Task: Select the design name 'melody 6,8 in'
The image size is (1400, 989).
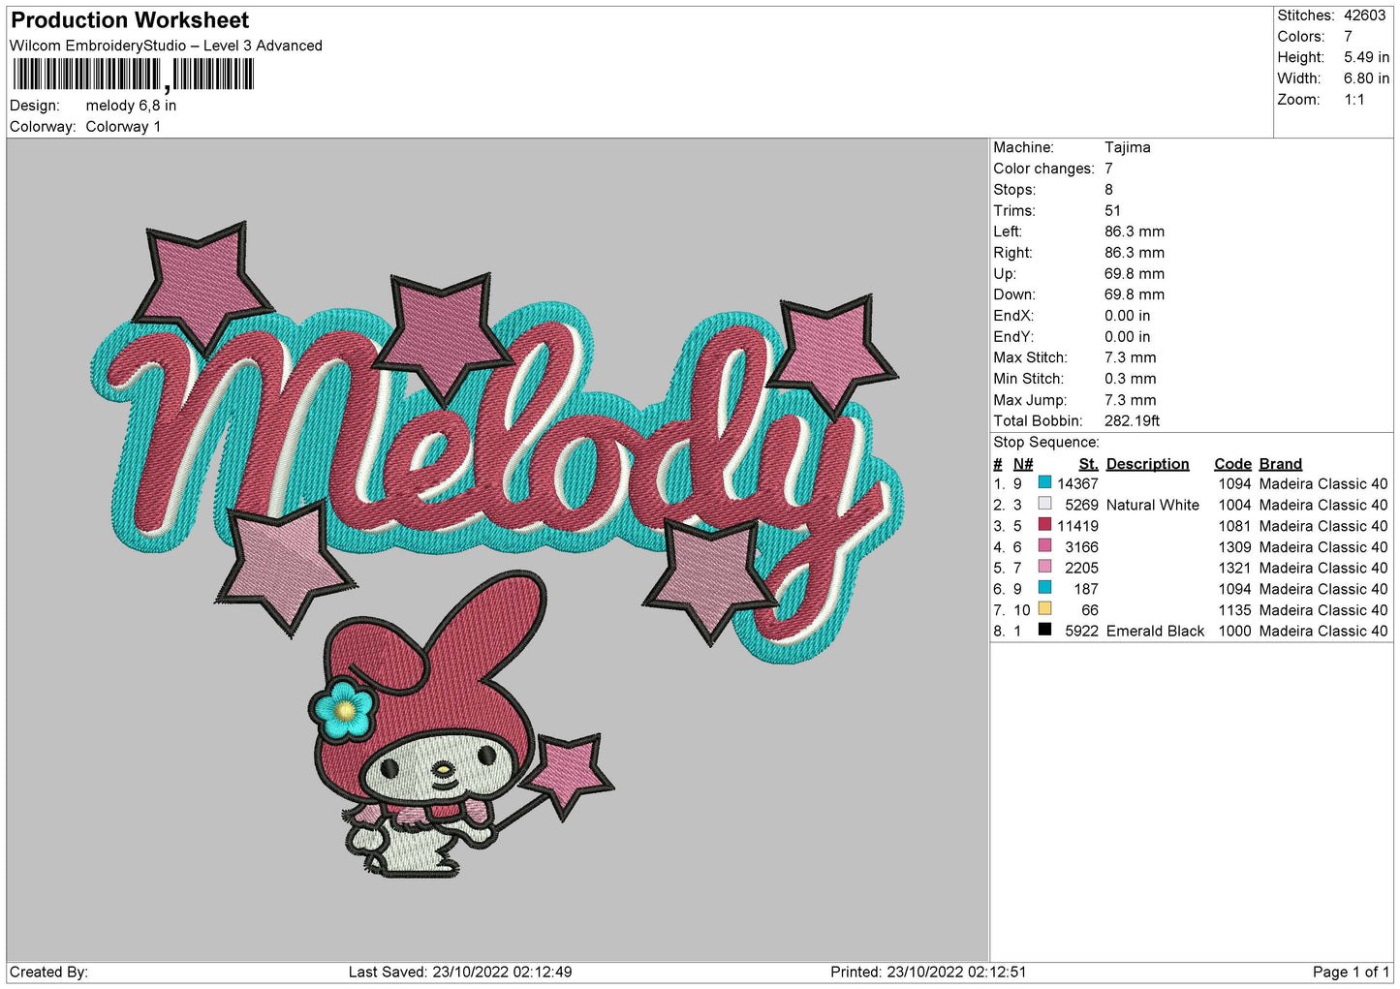Action: coord(131,106)
